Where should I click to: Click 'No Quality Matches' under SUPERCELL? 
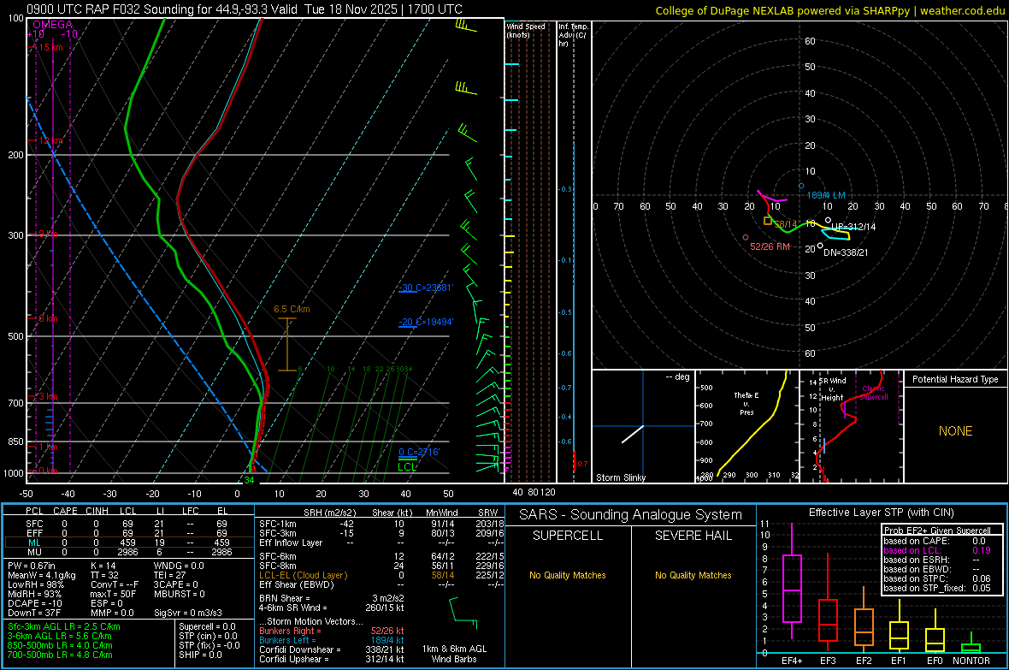[568, 575]
